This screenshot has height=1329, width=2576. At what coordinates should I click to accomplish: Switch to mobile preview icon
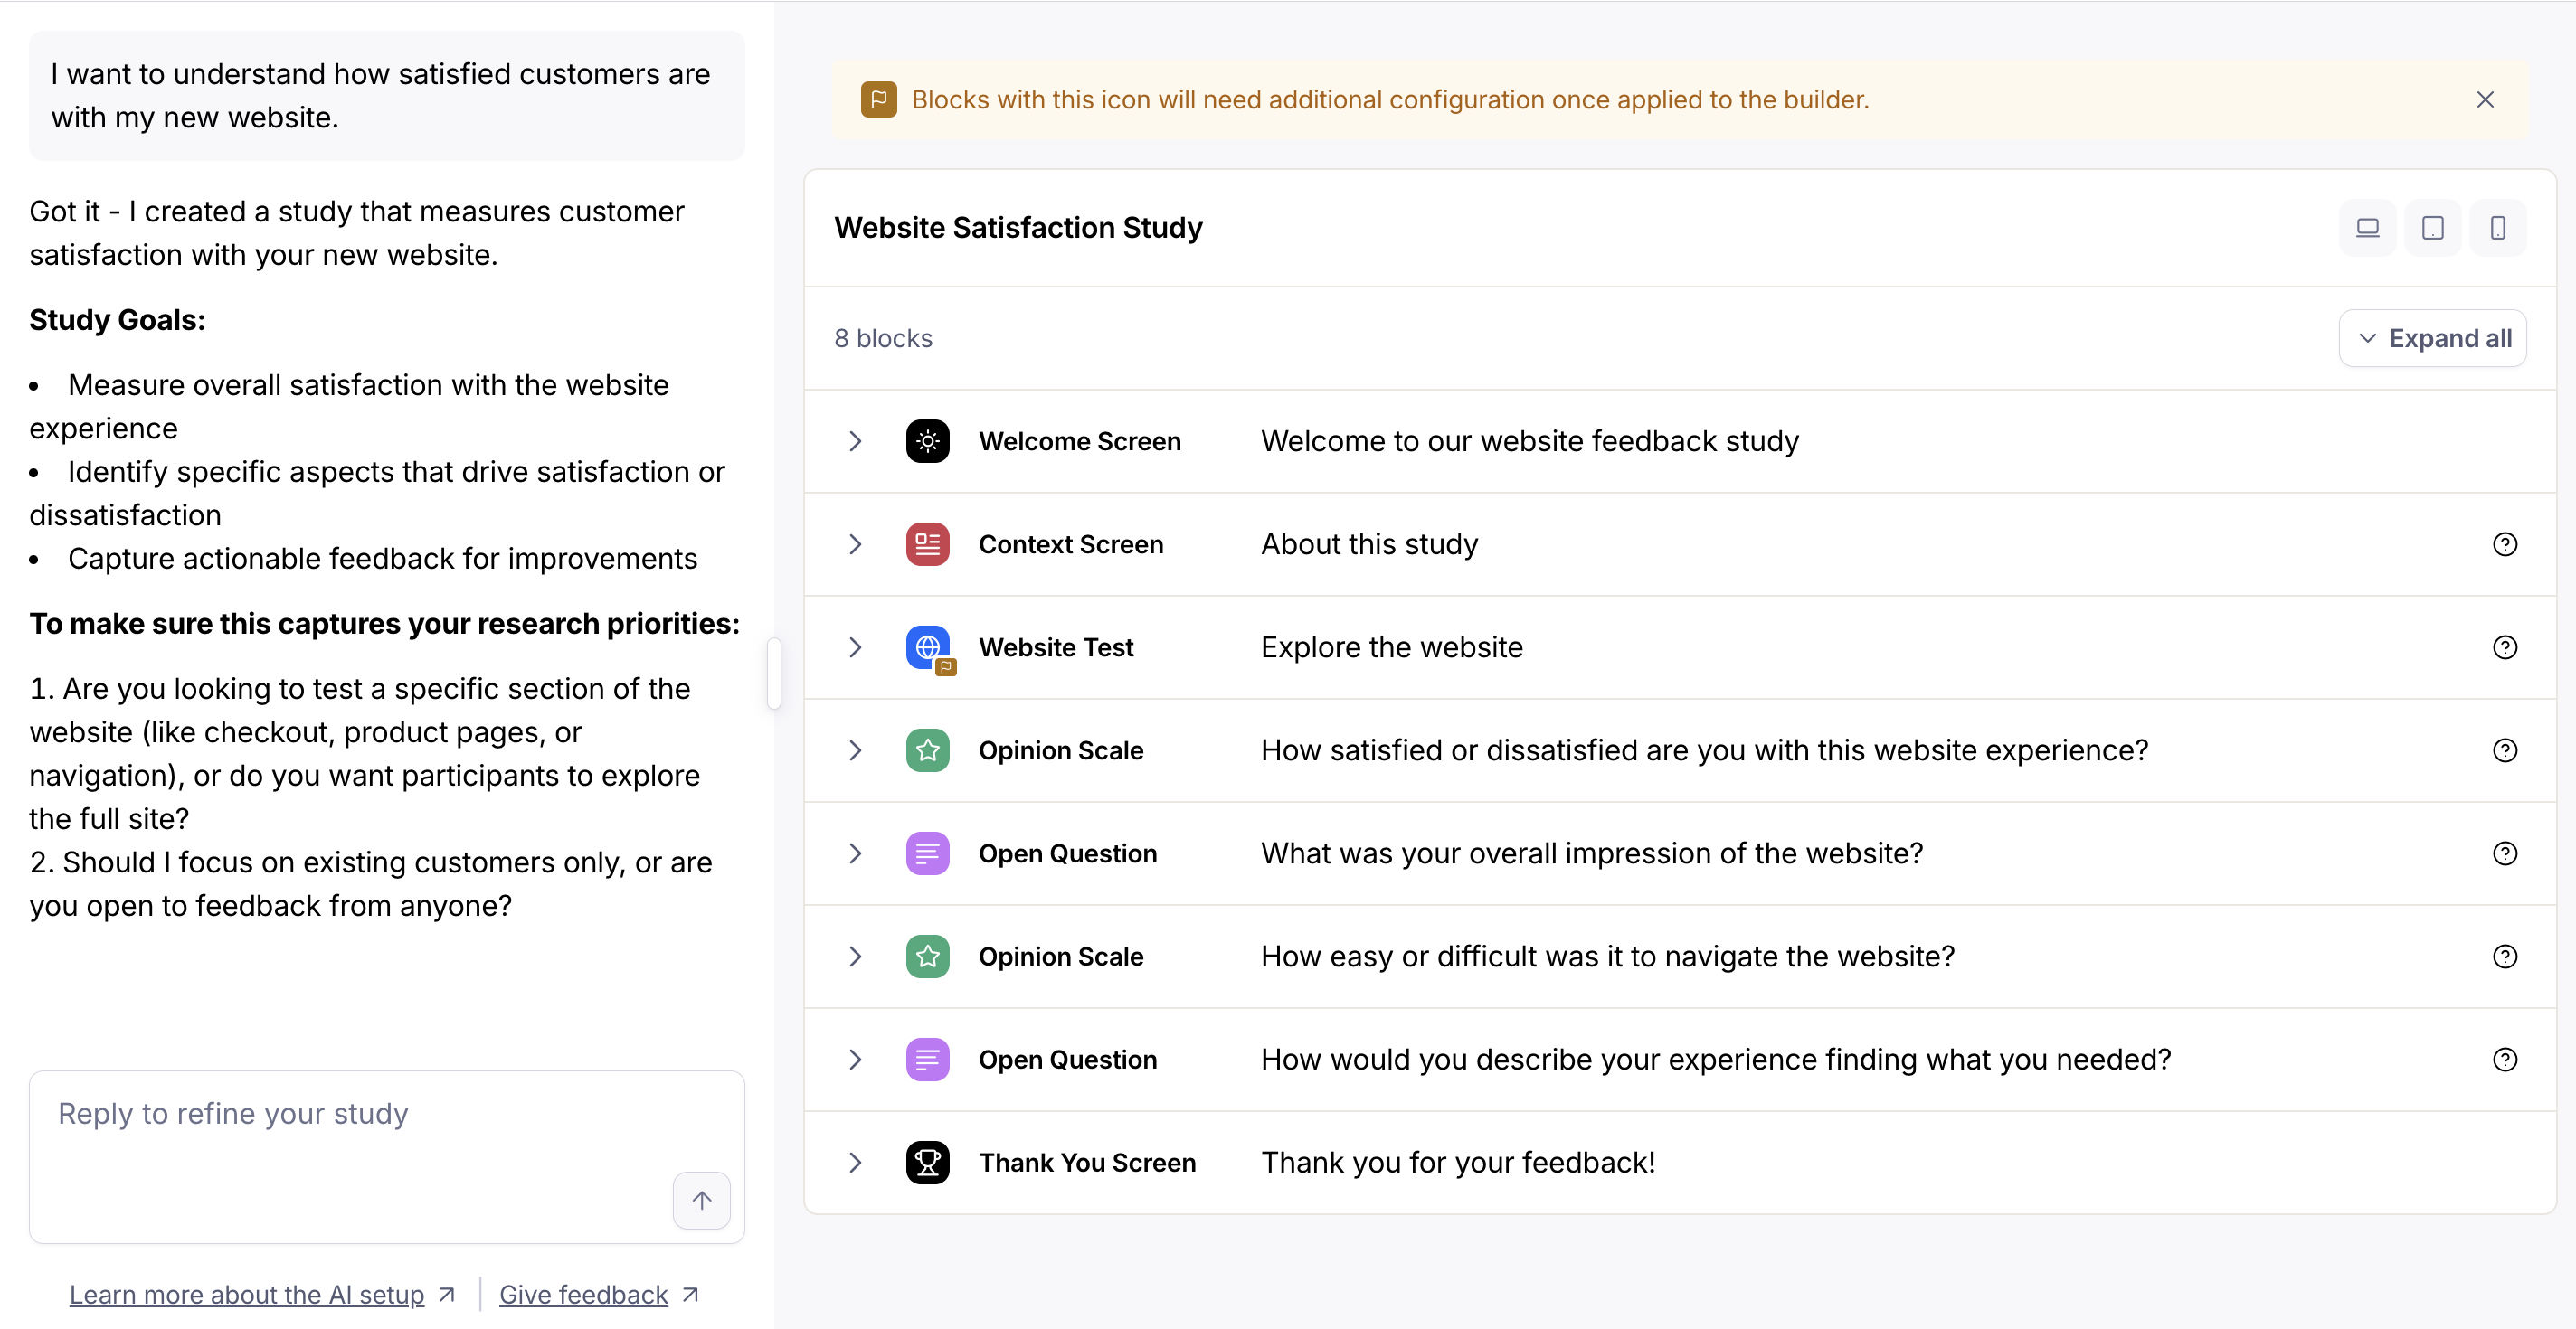pos(2497,228)
